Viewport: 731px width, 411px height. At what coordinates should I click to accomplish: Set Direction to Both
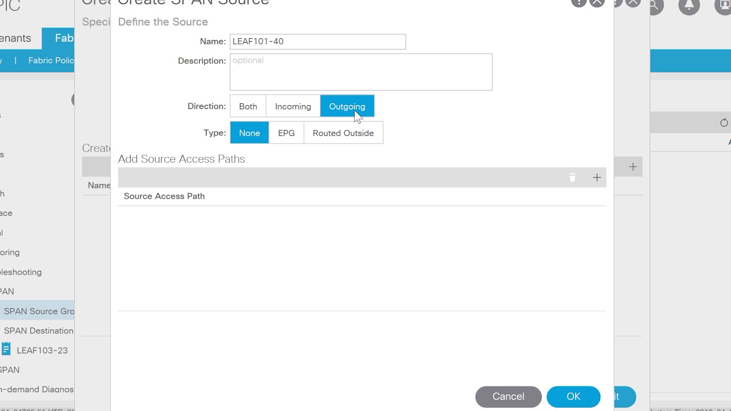click(248, 107)
